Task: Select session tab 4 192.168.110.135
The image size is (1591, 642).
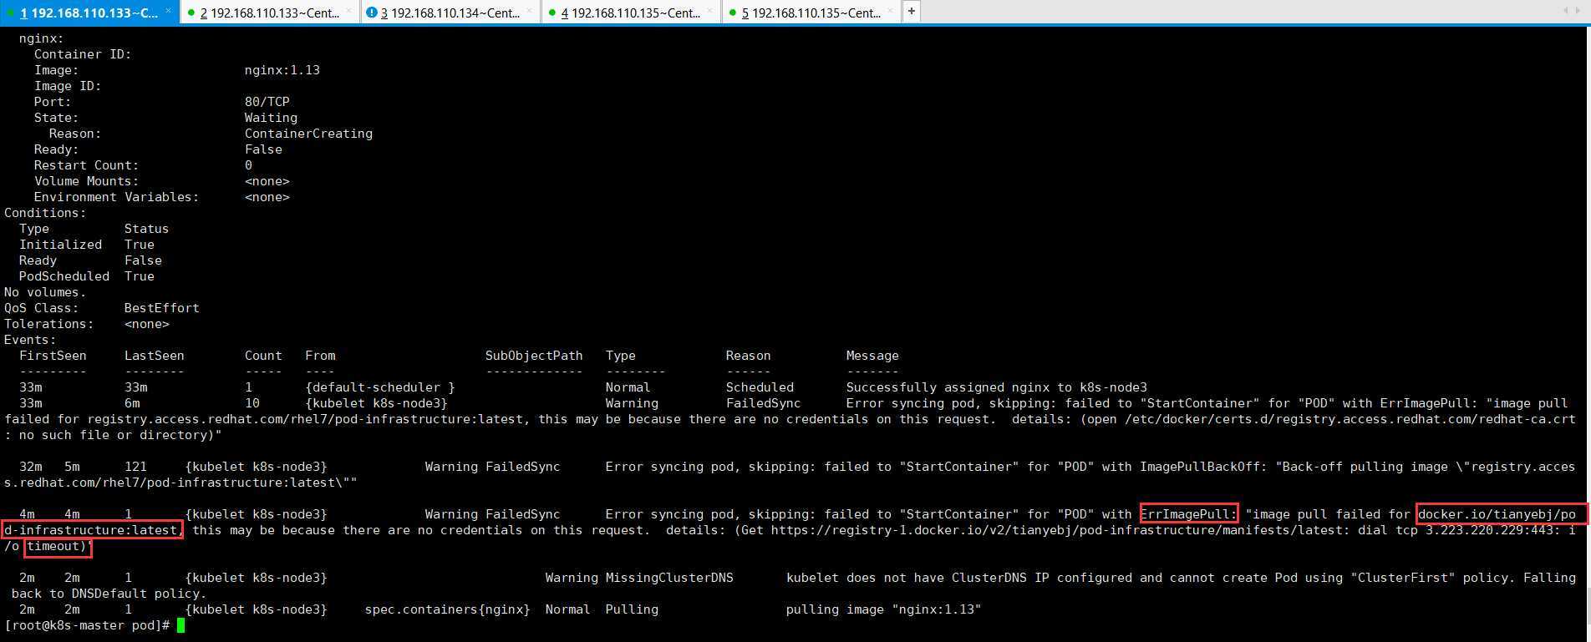Action: [x=631, y=13]
